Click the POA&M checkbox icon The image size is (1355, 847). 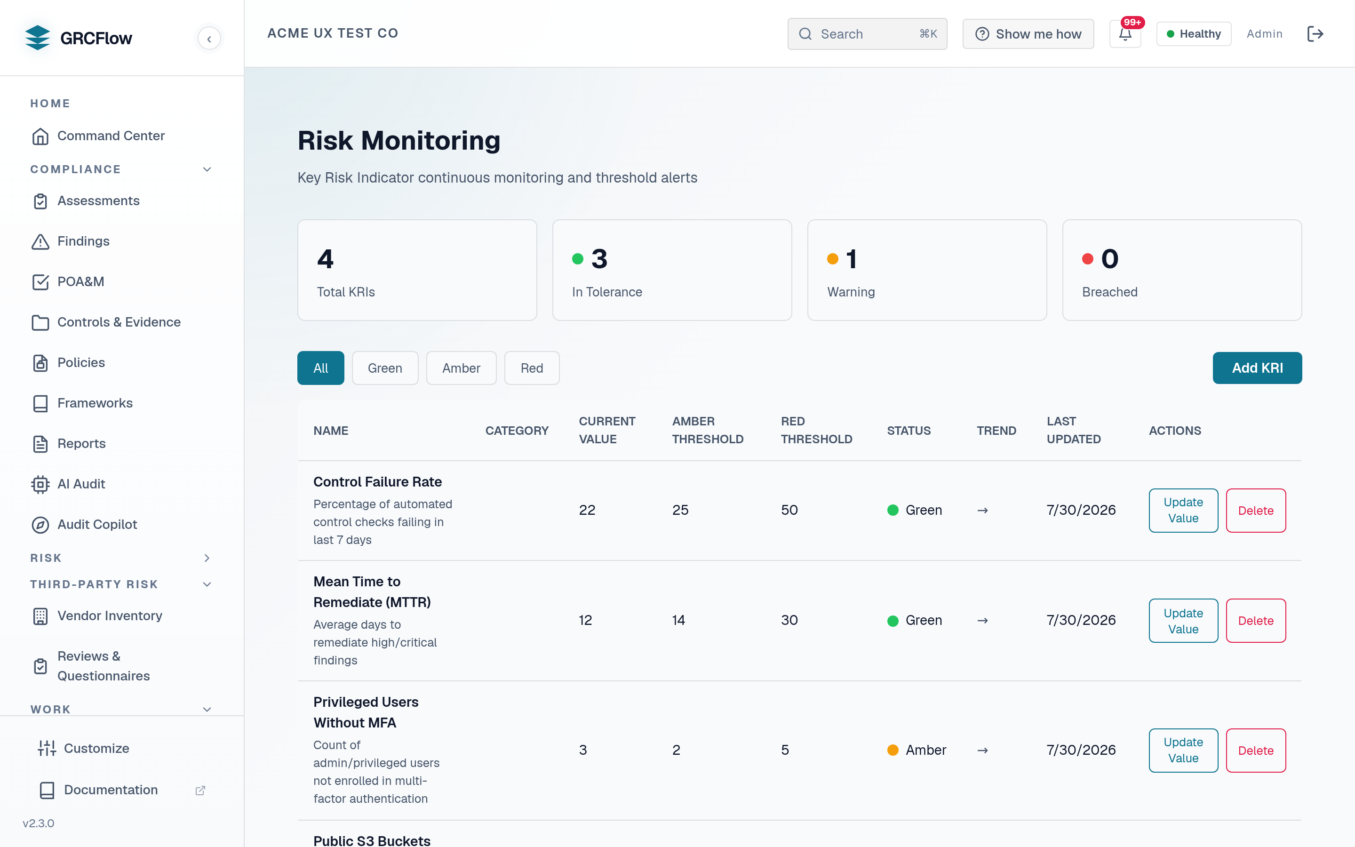point(40,282)
